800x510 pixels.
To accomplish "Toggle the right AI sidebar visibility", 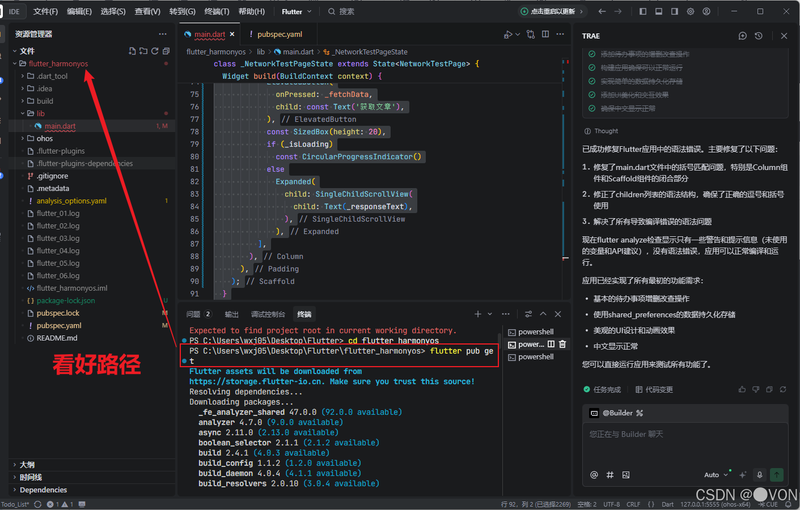I will (675, 11).
